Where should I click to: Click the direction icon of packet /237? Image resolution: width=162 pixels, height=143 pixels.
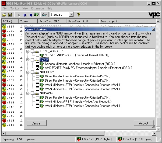point(4,71)
